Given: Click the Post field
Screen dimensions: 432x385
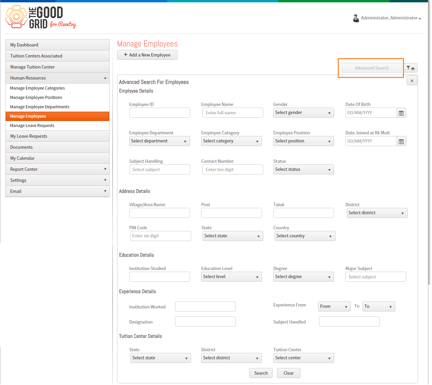Looking at the screenshot, I should (x=231, y=213).
